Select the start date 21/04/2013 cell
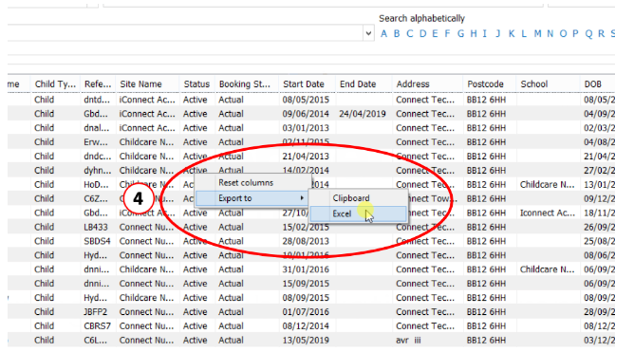This screenshot has width=634, height=352. coord(306,156)
